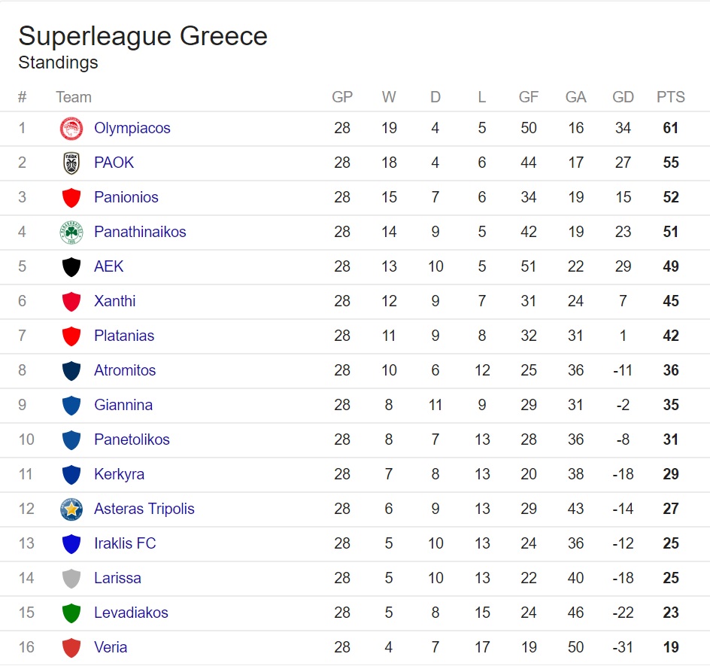Open the Giannina team page link
Image resolution: width=710 pixels, height=666 pixels.
(123, 405)
